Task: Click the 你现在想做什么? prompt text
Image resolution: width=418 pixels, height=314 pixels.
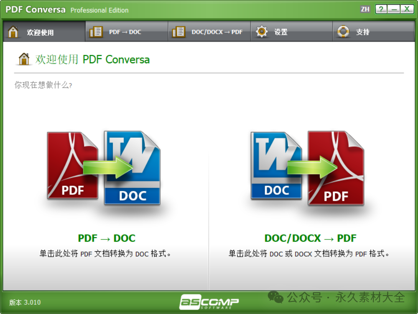Action: pyautogui.click(x=43, y=85)
